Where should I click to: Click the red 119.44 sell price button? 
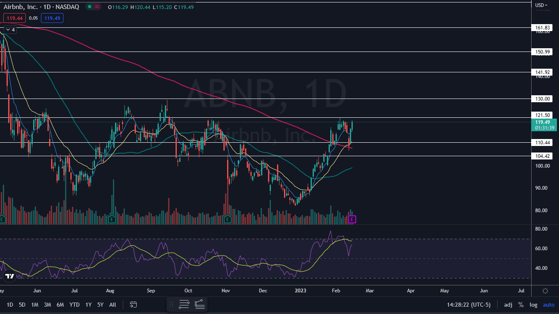pyautogui.click(x=14, y=18)
